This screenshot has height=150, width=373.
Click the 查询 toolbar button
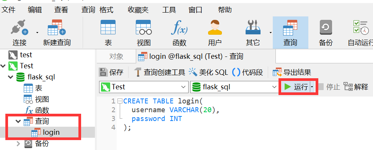[x=290, y=32]
